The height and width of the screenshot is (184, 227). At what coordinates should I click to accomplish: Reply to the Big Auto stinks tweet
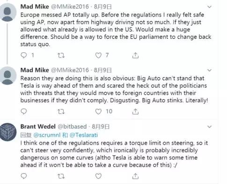[x=24, y=112]
